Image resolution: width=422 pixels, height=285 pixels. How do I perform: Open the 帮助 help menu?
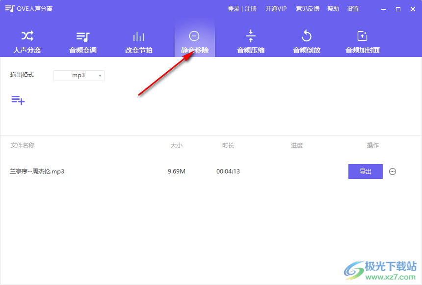point(333,8)
